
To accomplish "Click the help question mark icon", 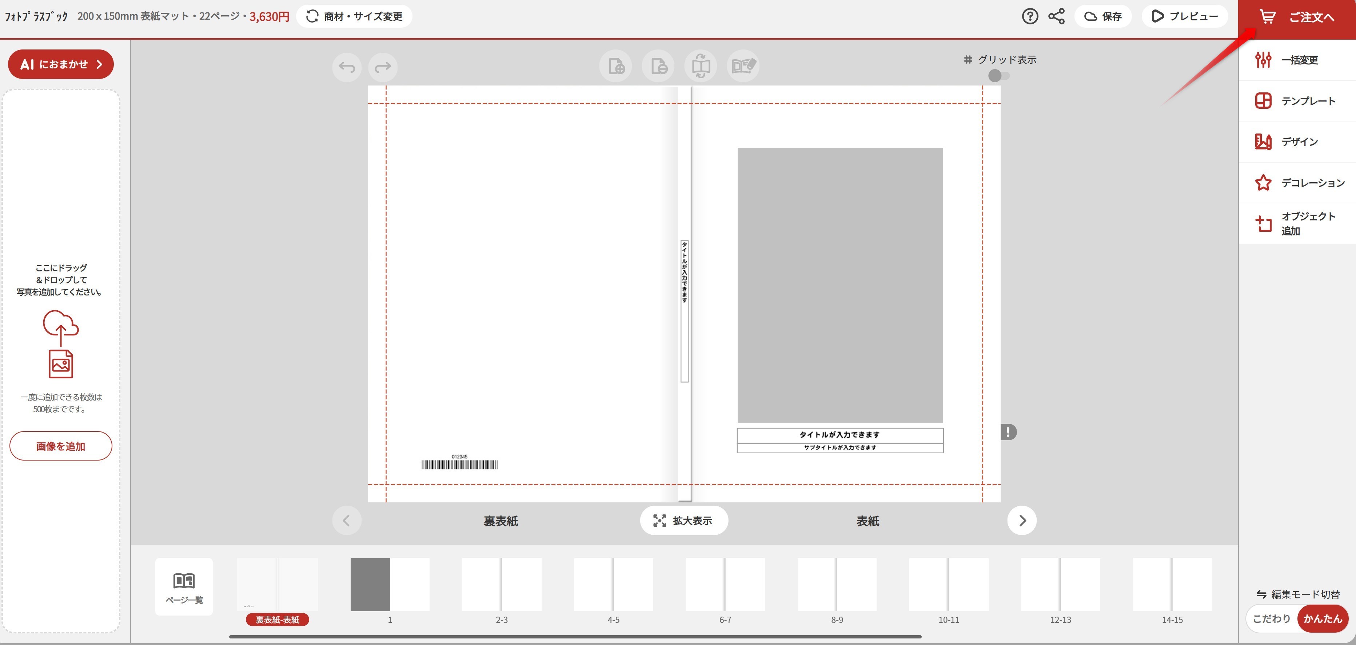I will pyautogui.click(x=1030, y=16).
